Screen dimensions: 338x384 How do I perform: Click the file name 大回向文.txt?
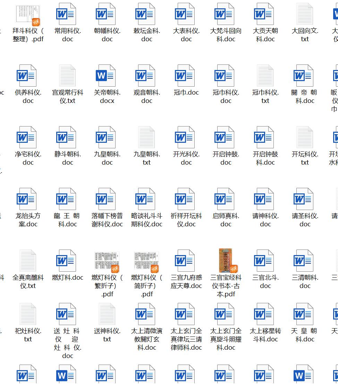coord(305,35)
